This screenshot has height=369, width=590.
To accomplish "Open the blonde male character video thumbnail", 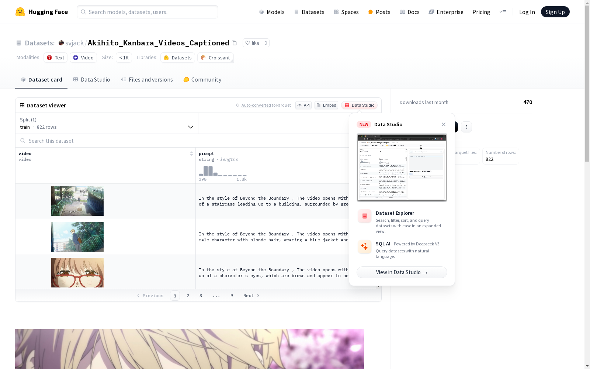I will [x=77, y=237].
